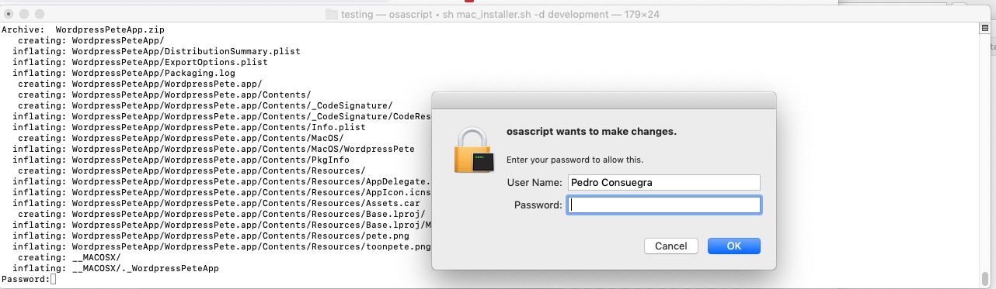Image resolution: width=996 pixels, height=289 pixels.
Task: Click the split pane icon at the terminal's top-right
Action: click(984, 29)
